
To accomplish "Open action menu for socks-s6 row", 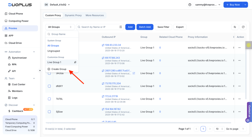I will coord(239,86).
